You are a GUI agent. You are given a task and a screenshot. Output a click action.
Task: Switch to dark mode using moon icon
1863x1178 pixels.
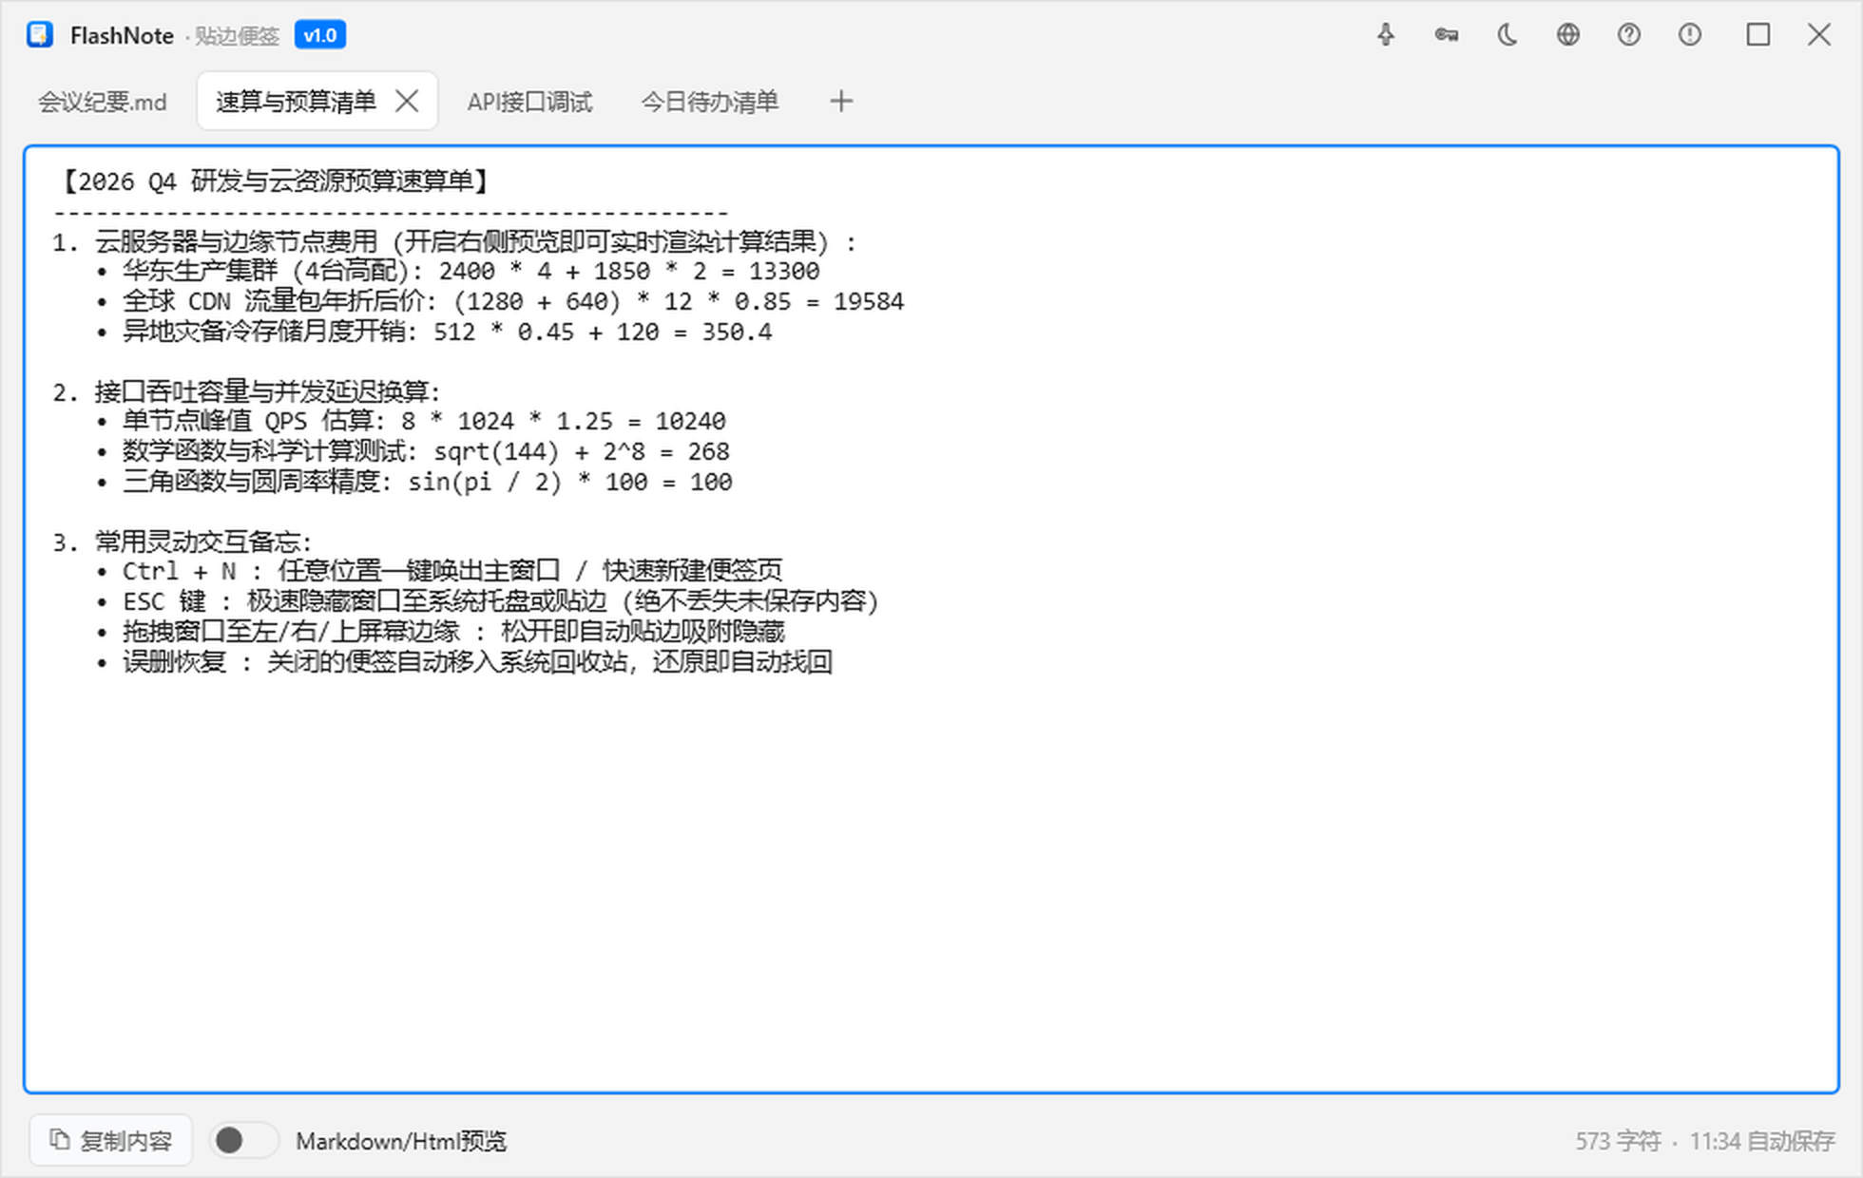[x=1508, y=35]
